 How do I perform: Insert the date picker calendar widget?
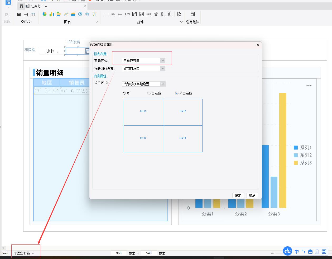tap(142, 14)
